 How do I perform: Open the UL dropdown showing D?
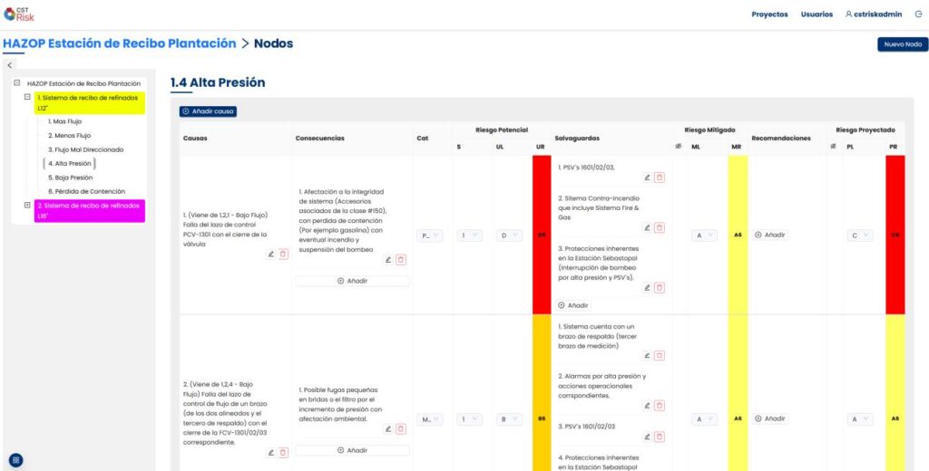pos(509,235)
